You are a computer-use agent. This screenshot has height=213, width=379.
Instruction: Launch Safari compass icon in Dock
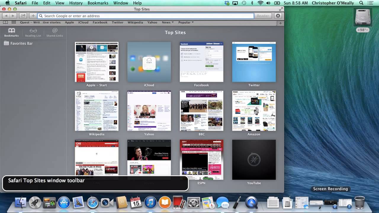coord(93,203)
